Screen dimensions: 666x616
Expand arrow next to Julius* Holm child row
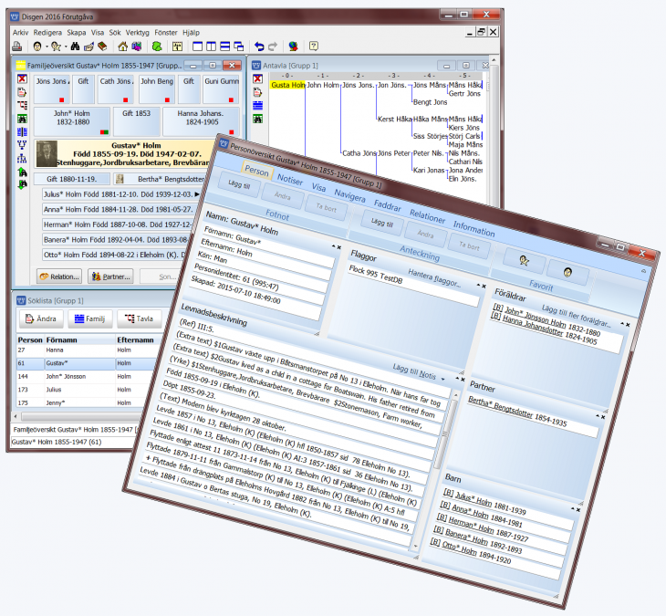(x=197, y=194)
